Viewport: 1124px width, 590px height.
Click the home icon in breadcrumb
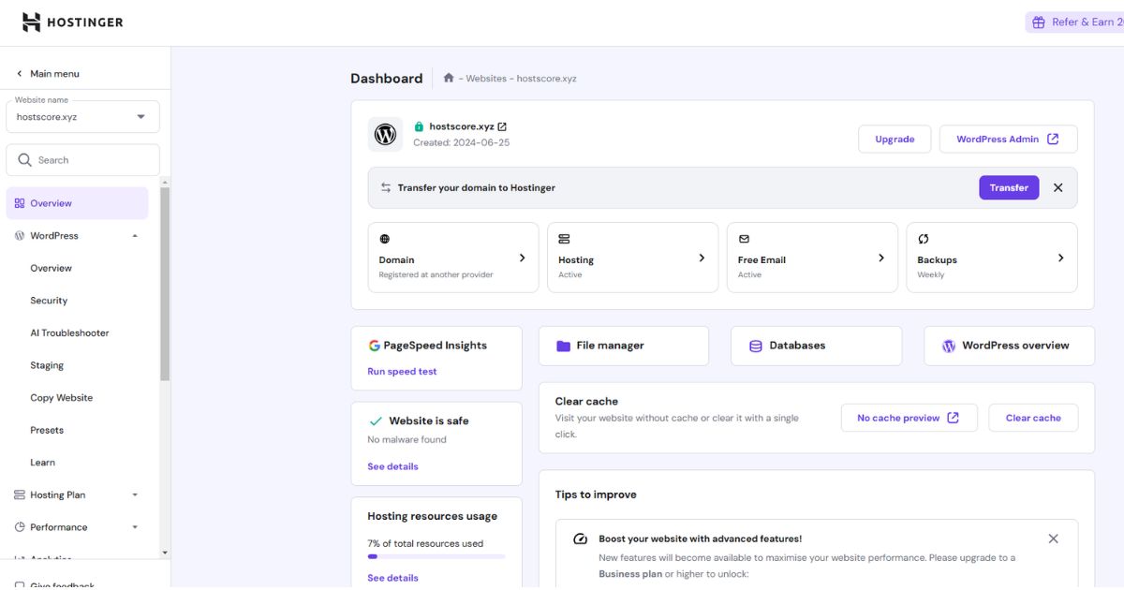pyautogui.click(x=449, y=78)
